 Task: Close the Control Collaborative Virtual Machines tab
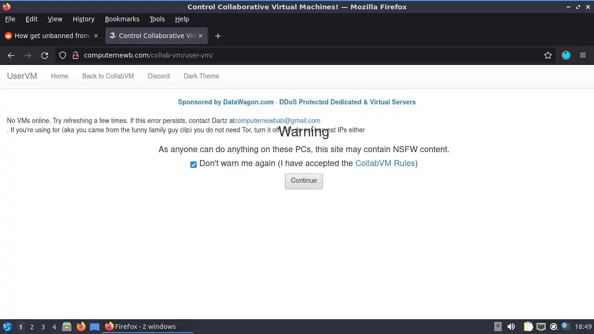click(200, 36)
